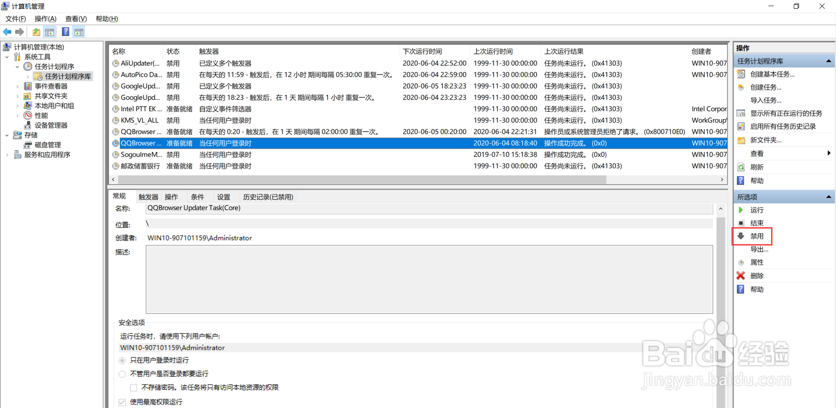The height and width of the screenshot is (408, 836).
Task: Click the 设备管理器 tree icon
Action: click(x=28, y=125)
